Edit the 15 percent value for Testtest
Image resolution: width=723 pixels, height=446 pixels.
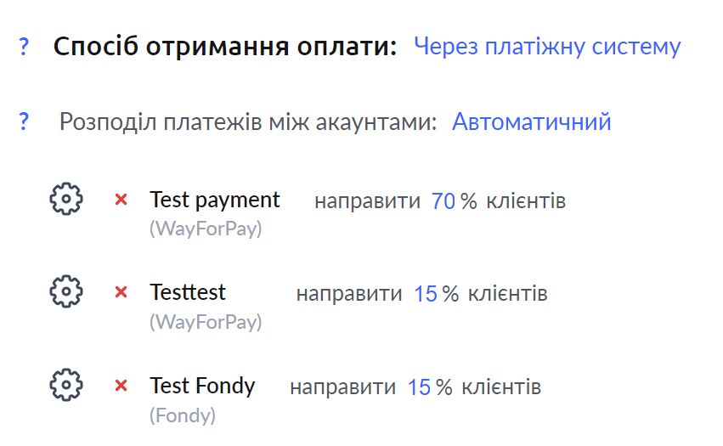tap(425, 294)
